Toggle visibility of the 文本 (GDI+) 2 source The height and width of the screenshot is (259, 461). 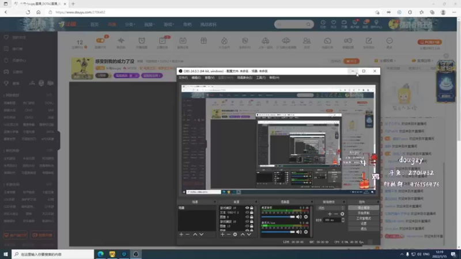[247, 212]
